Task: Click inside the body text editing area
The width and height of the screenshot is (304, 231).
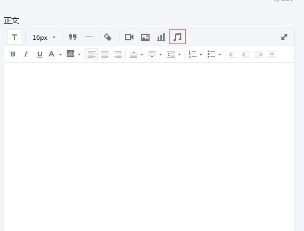Action: point(149,147)
